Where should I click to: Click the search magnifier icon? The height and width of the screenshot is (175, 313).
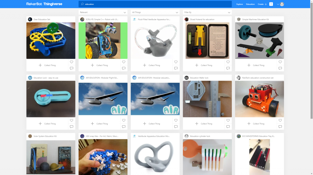click(x=82, y=4)
